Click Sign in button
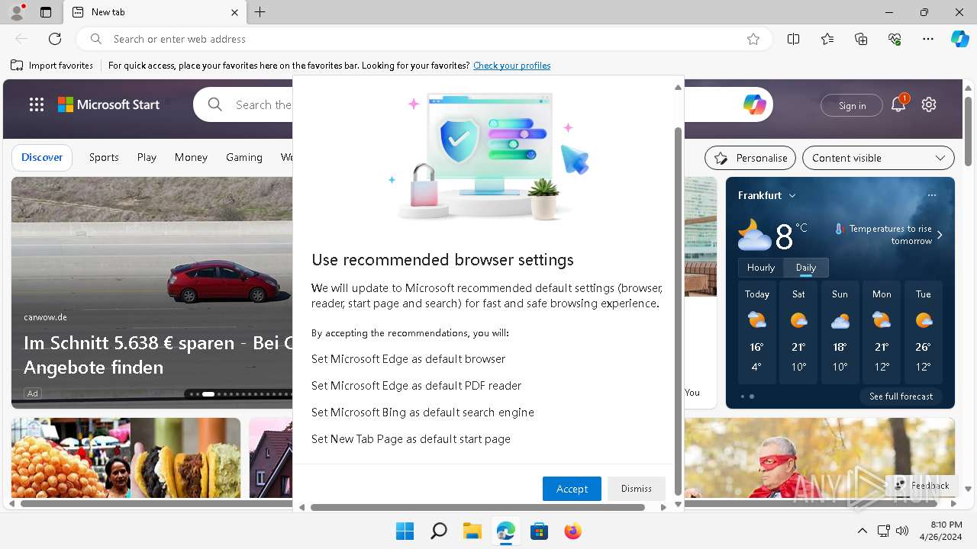Screen dimensions: 977x549 852,105
